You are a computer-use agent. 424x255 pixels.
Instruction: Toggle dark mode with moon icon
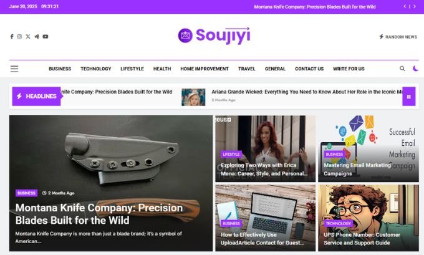coord(415,69)
